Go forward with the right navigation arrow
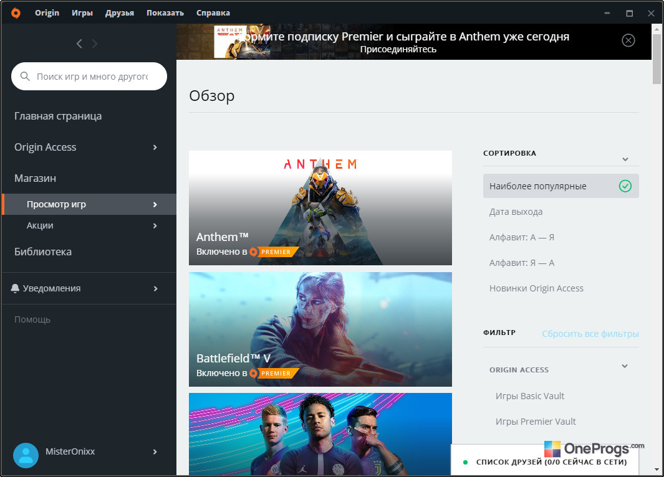The image size is (664, 477). 94,44
